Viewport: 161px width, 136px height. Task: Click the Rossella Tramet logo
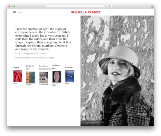[86, 12]
